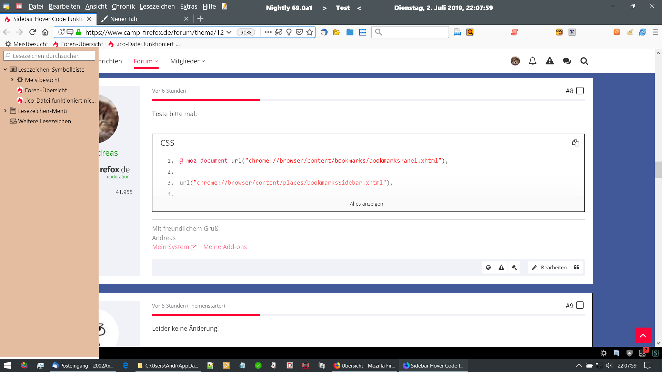Click the warning triangle in post #8 footer
Screen dimensions: 662x372
501,267
